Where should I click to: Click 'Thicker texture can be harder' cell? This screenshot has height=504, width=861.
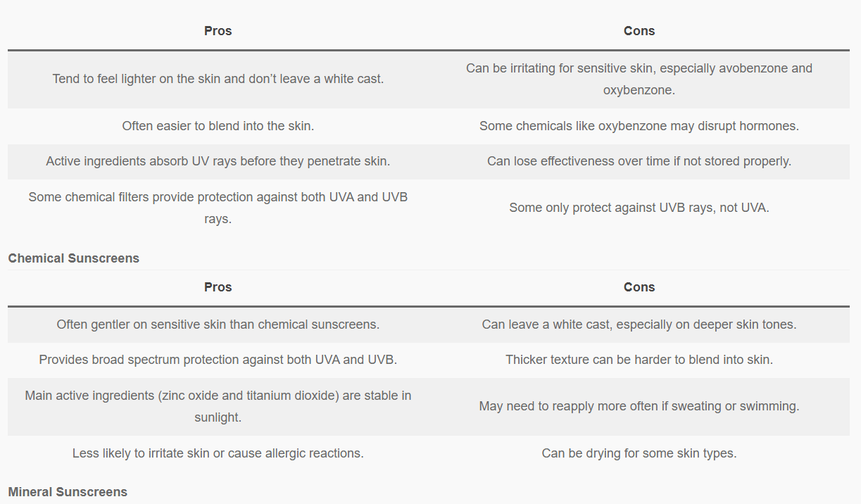(639, 360)
